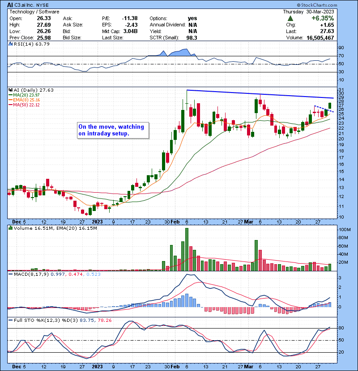358x371 pixels.
Task: Click the AI (Daily) candlestick icon
Action: pos(10,90)
